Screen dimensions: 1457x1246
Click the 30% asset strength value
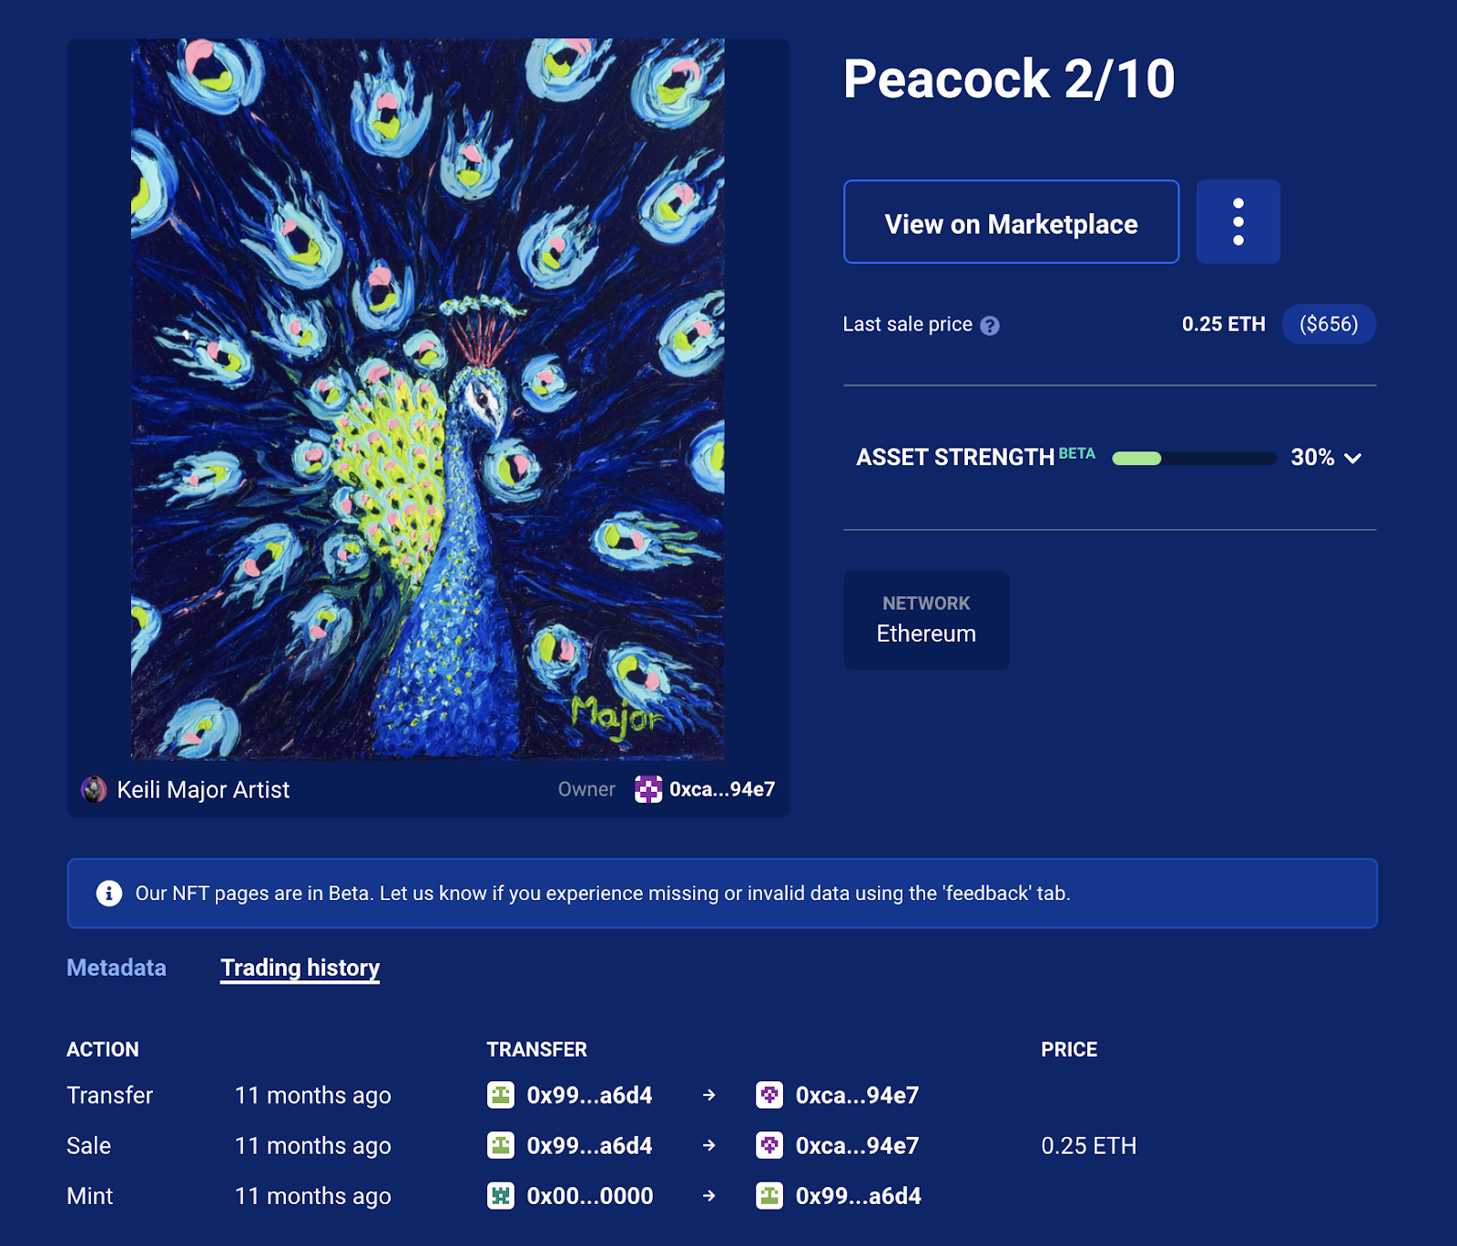pos(1312,457)
